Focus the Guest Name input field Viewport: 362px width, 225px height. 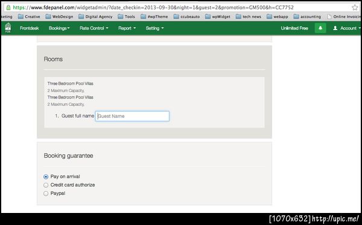coord(132,116)
